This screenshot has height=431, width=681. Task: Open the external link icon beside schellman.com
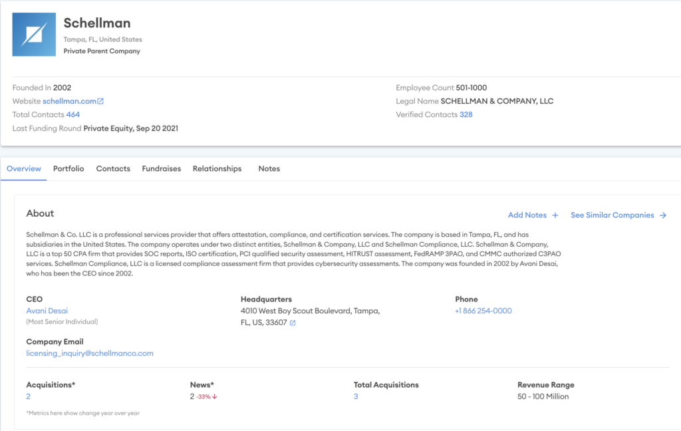[x=100, y=101]
